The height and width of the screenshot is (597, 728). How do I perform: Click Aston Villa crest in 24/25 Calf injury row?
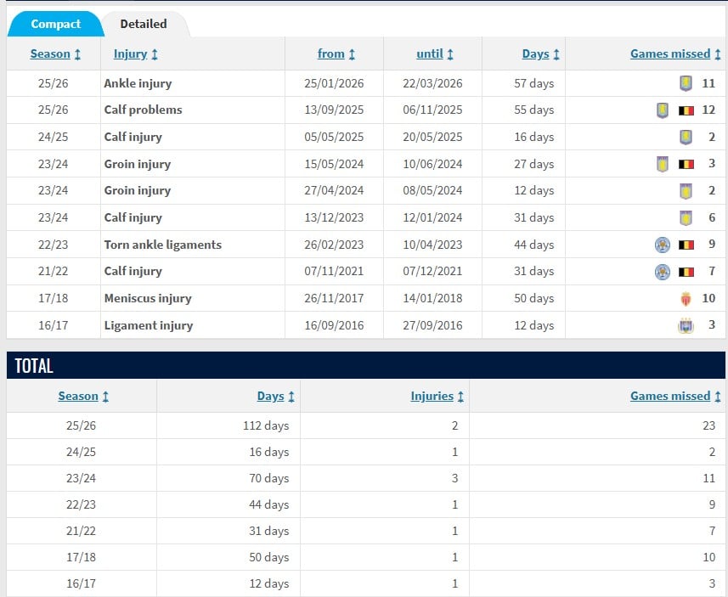click(x=686, y=138)
